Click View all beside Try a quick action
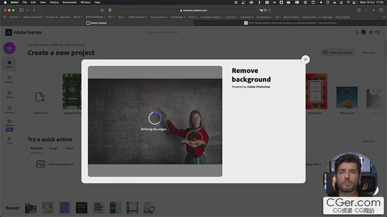 369,141
